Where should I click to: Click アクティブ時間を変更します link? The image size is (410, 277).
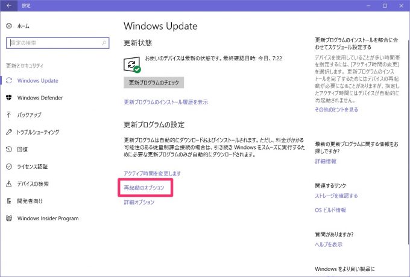pos(152,173)
